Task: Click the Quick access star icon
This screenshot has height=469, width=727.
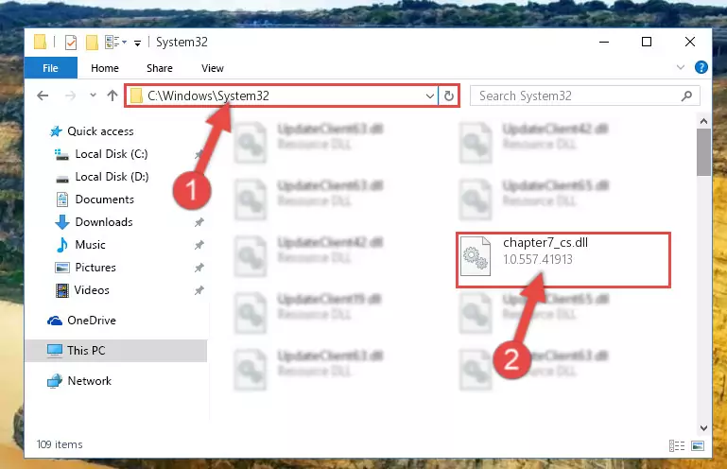Action: (x=56, y=131)
